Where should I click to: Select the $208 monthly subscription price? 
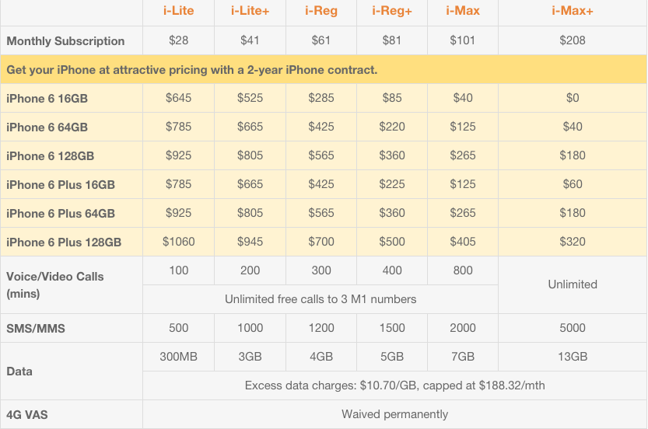coord(573,40)
